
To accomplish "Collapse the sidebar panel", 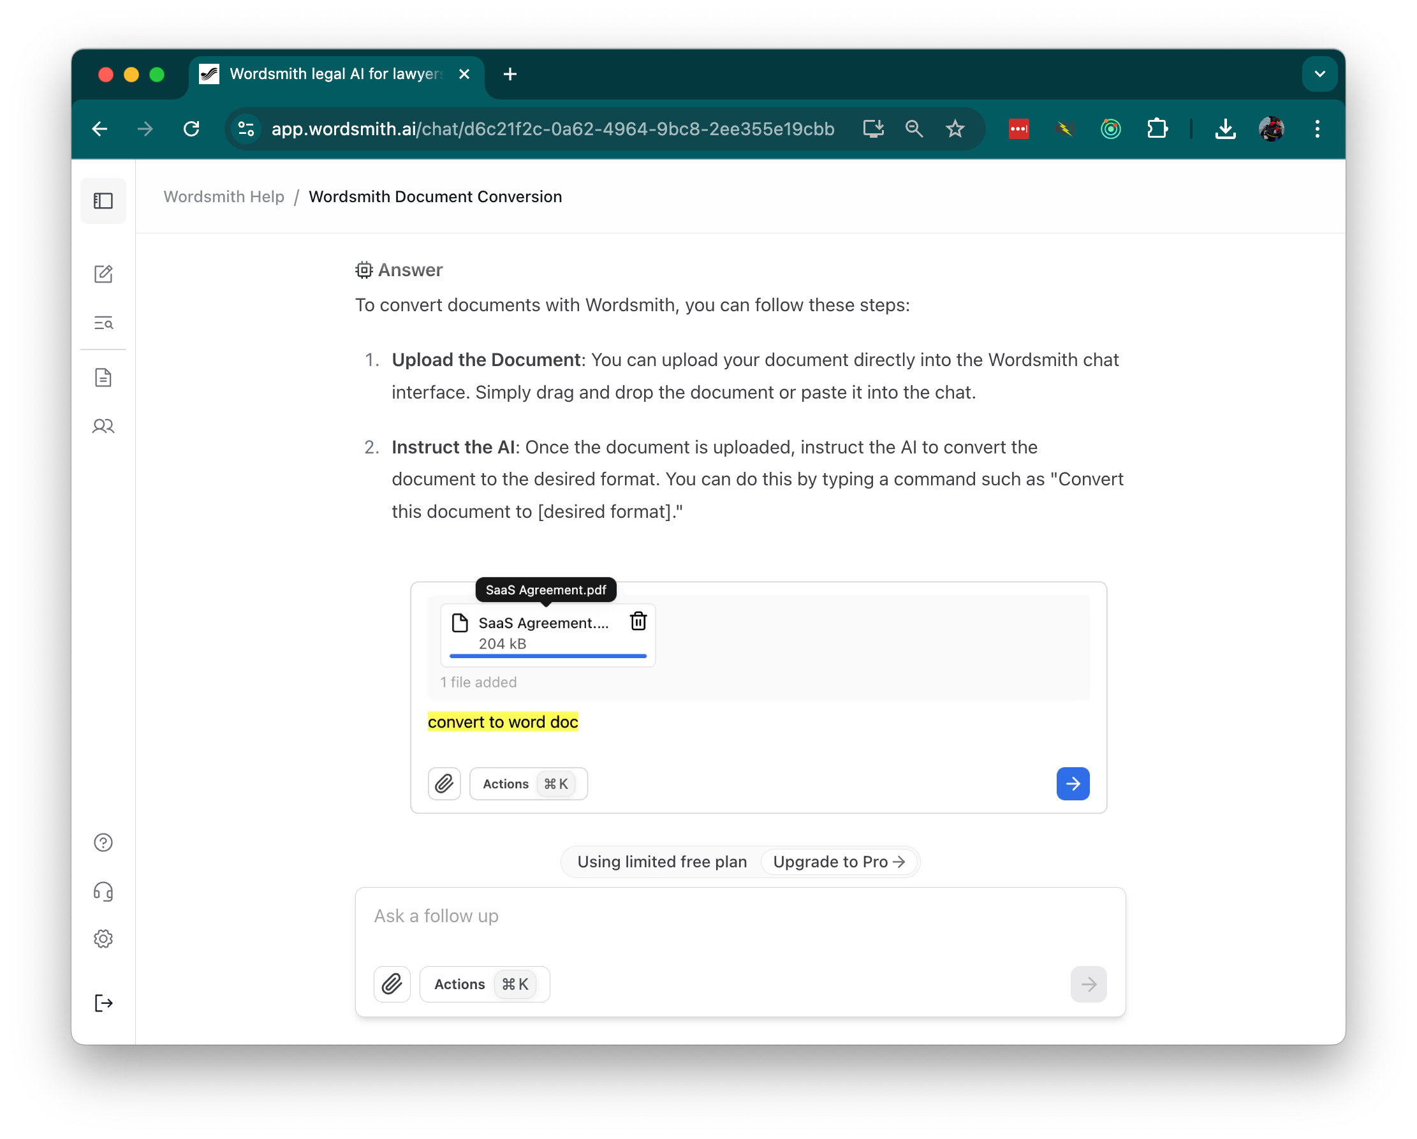I will [103, 201].
